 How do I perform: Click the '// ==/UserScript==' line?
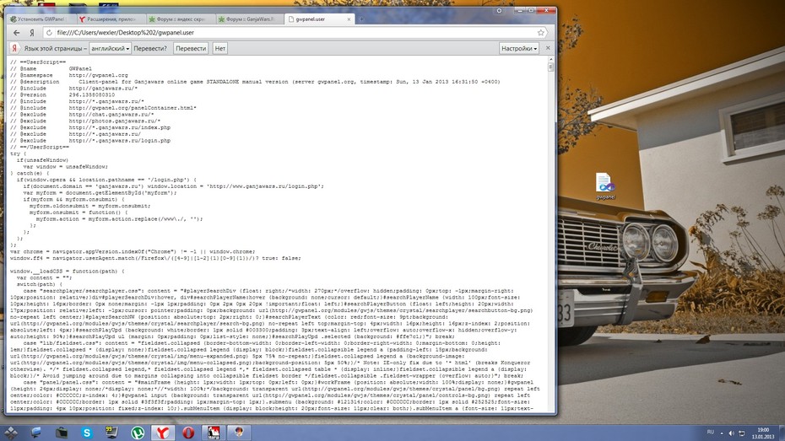[40, 147]
